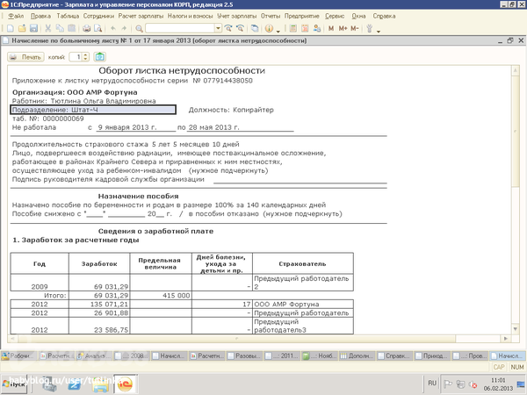Click the Print icon in main toolbar
The width and height of the screenshot is (527, 395).
85,29
